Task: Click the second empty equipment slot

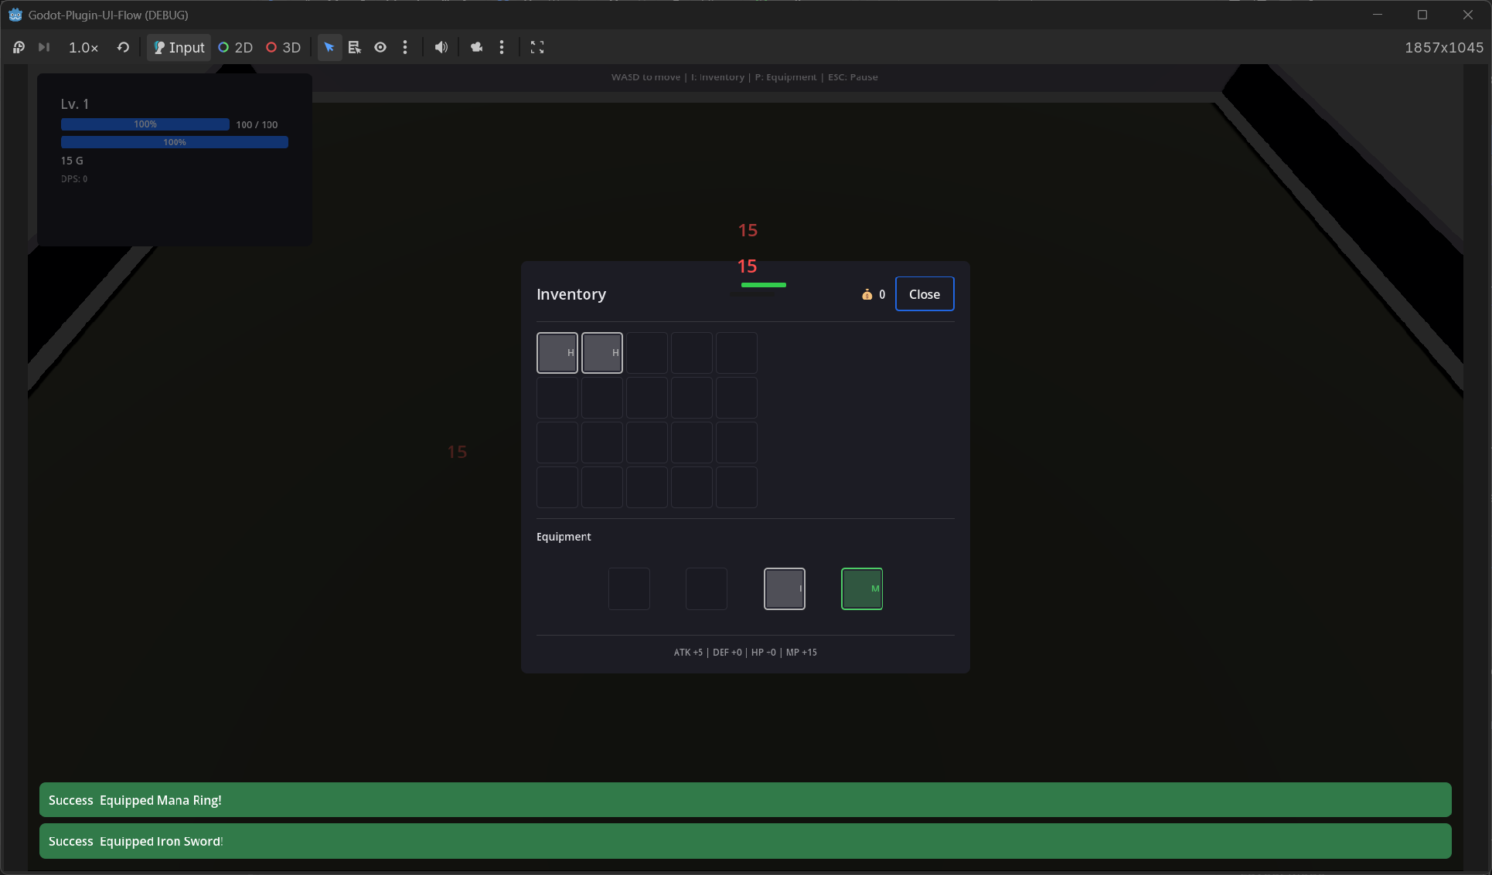Action: (707, 588)
